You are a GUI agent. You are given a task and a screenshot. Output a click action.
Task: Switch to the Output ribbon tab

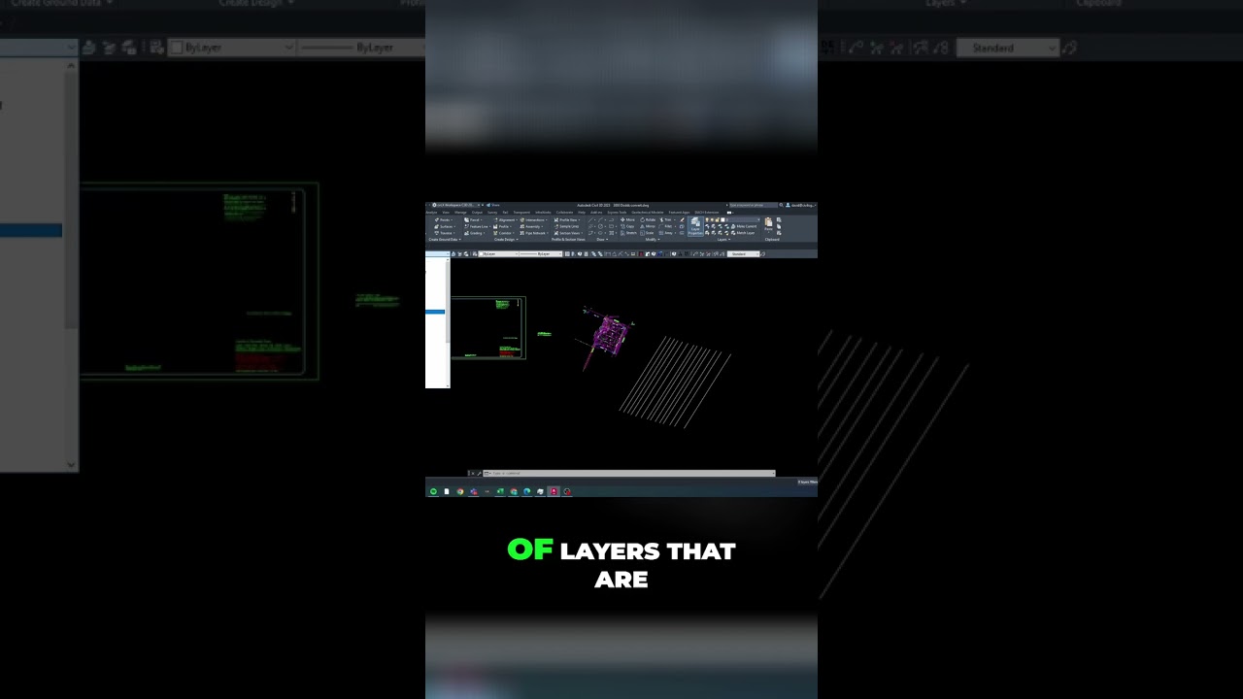[x=477, y=212]
